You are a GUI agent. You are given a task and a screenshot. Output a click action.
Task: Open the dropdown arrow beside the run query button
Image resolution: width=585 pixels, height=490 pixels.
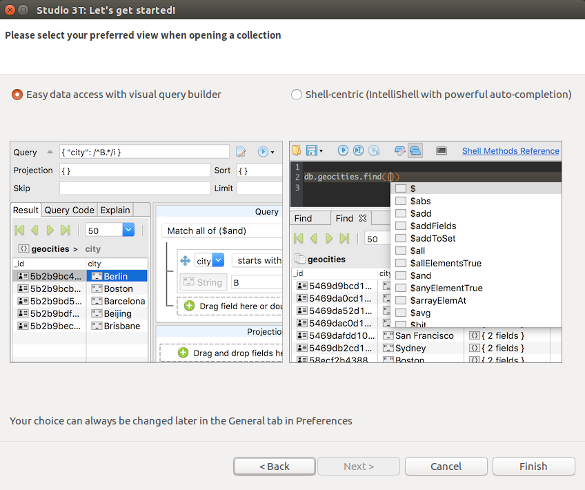[x=272, y=153]
